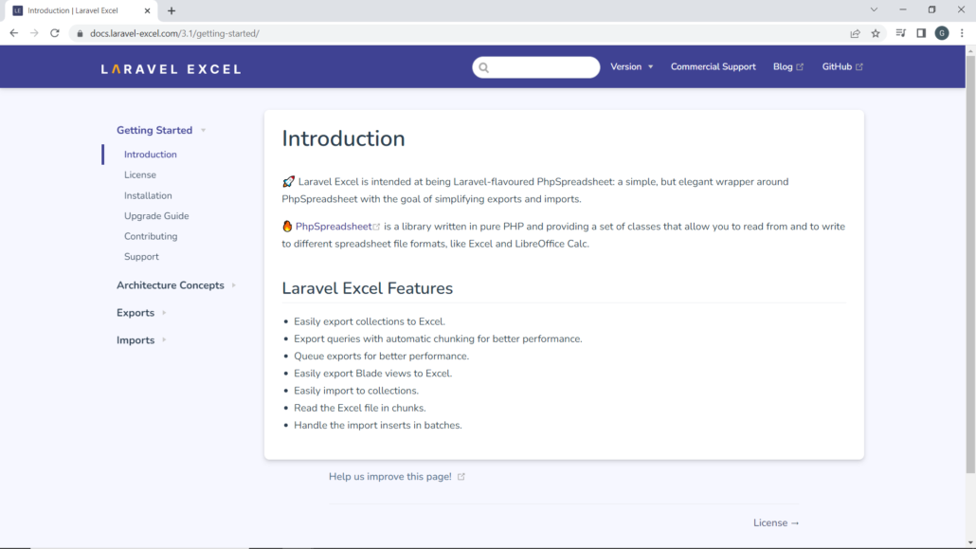976x549 pixels.
Task: Expand the Exports section
Action: tap(141, 313)
